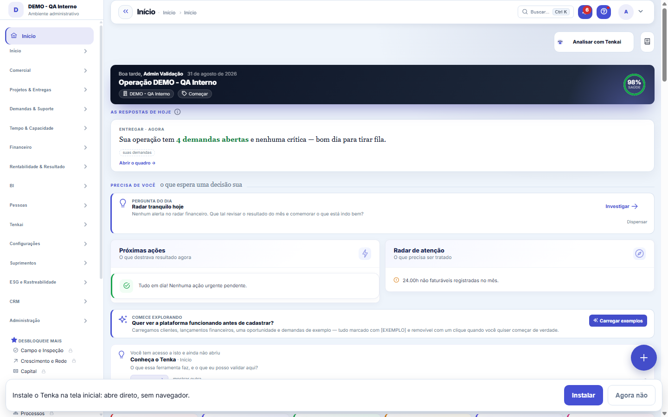The width and height of the screenshot is (668, 417).
Task: Click the Começar tag chip in the banner
Action: tap(195, 94)
